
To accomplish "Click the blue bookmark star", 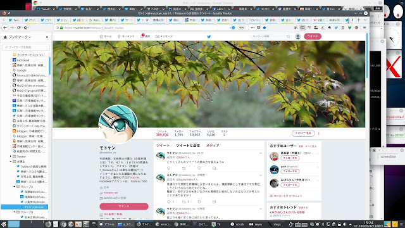I will (265, 28).
